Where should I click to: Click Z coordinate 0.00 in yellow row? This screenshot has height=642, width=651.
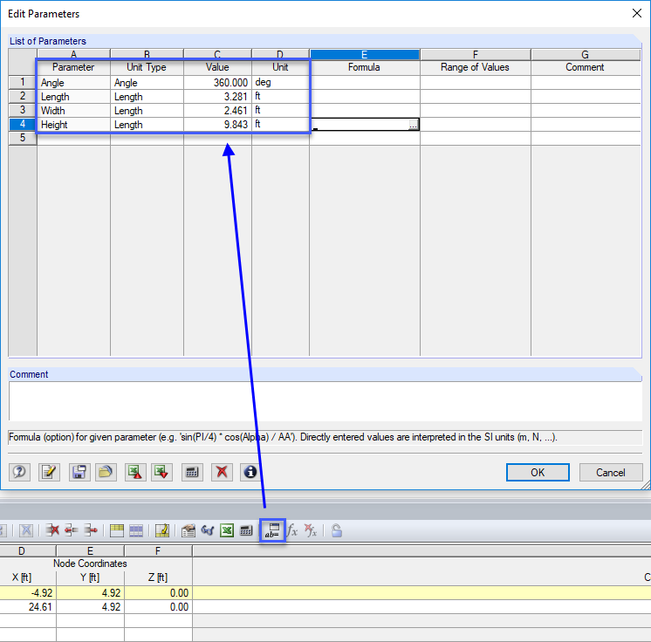tap(158, 593)
